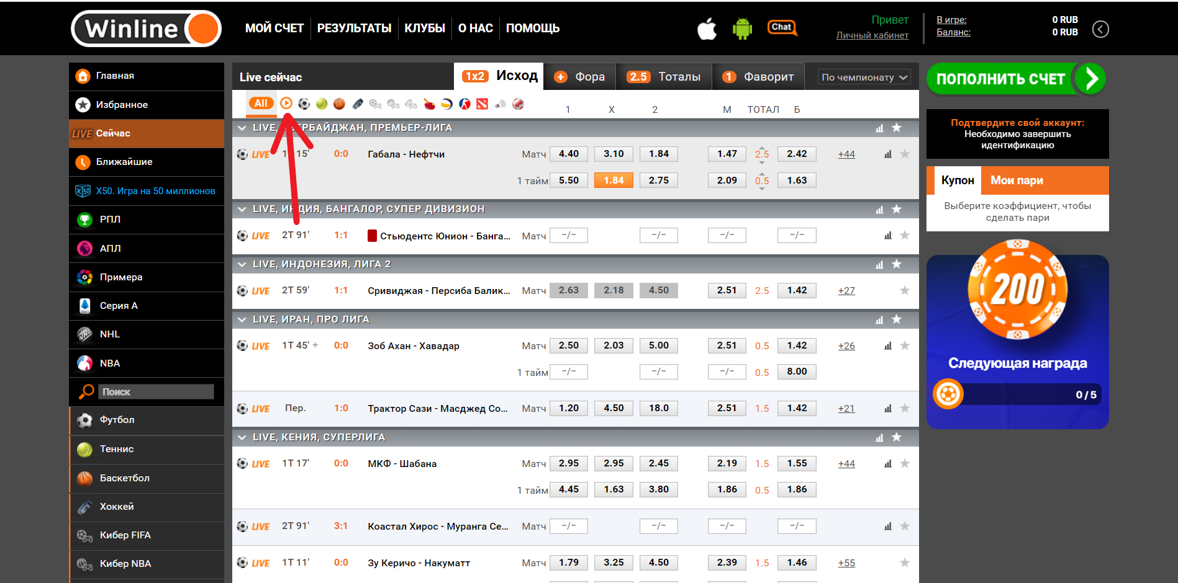Viewport: 1178px width, 583px height.
Task: Favorite the Kenya Superleague header star
Action: 897,437
